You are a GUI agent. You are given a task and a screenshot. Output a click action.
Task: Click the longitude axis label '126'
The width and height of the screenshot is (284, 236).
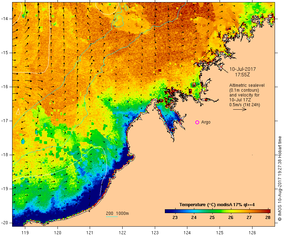pos(252,233)
